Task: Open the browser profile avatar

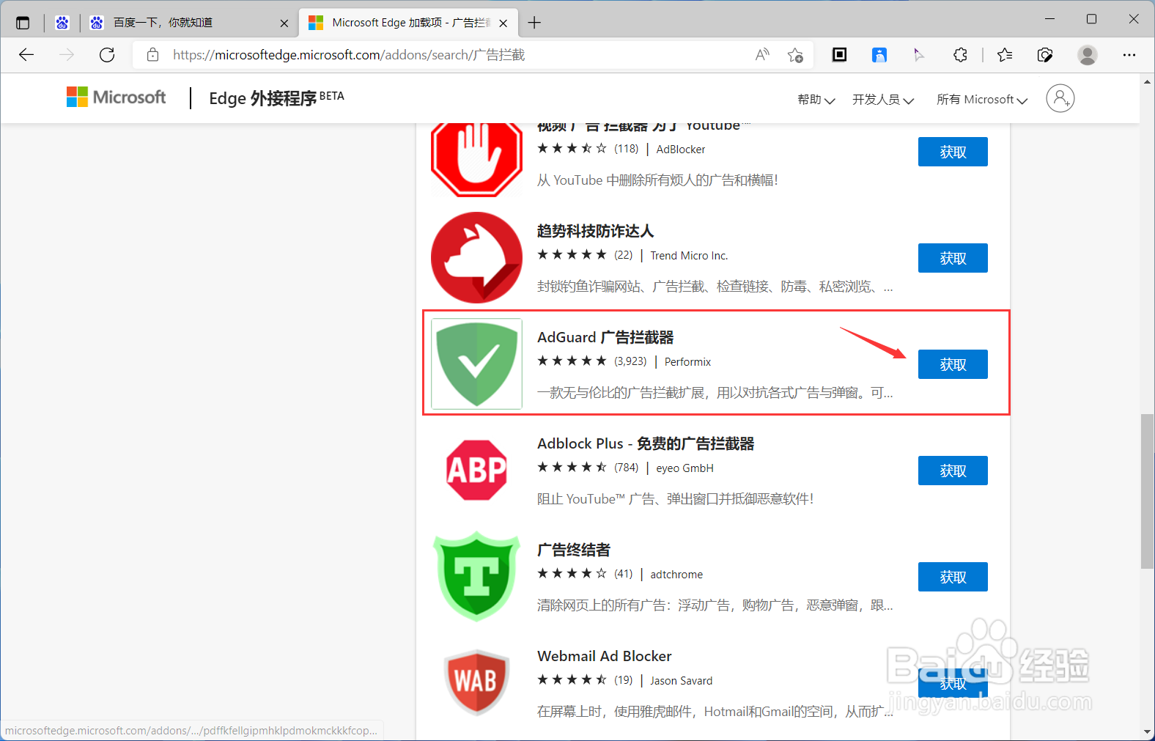Action: point(1088,54)
